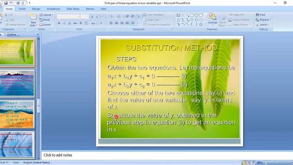293x165 pixels.
Task: Click the Delete slide button
Action: [x=45, y=25]
